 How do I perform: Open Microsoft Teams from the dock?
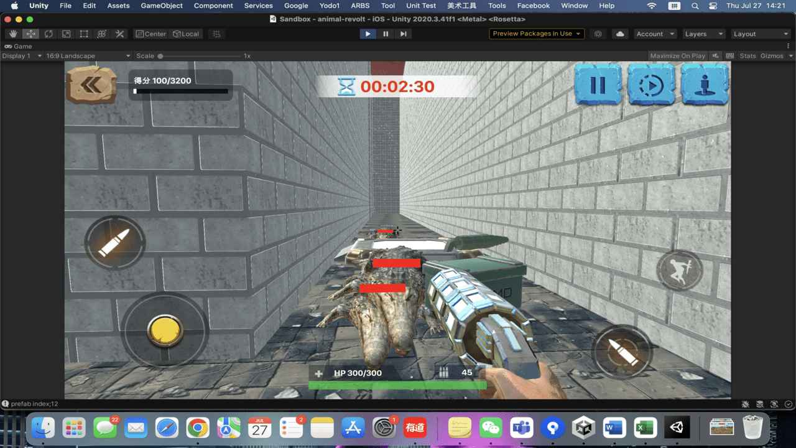pyautogui.click(x=522, y=428)
